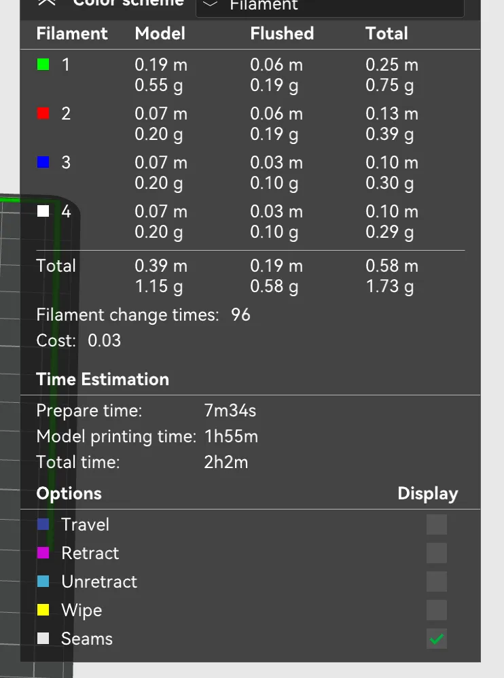Screen dimensions: 504x678
Task: Click the cyan Unretract legend icon
Action: click(x=44, y=581)
